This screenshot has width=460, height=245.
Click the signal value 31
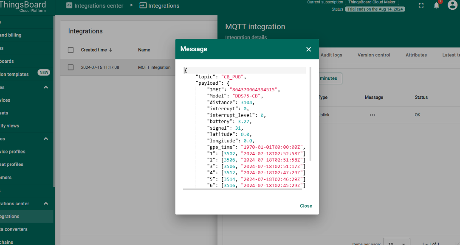coord(237,128)
